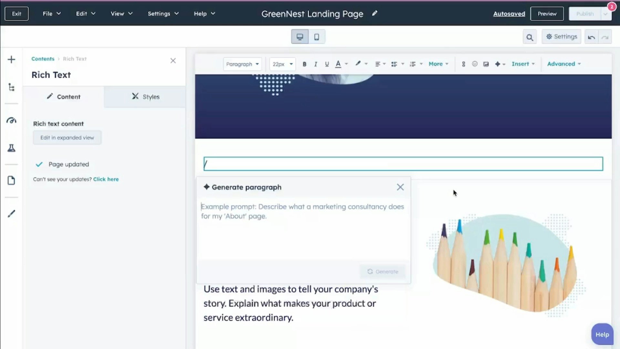
Task: Click the add module plus icon in sidebar
Action: (x=11, y=59)
